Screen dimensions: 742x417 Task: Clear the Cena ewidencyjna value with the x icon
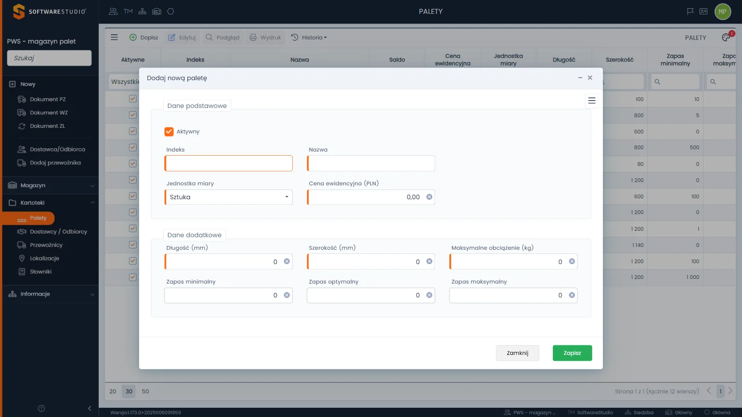tap(429, 197)
